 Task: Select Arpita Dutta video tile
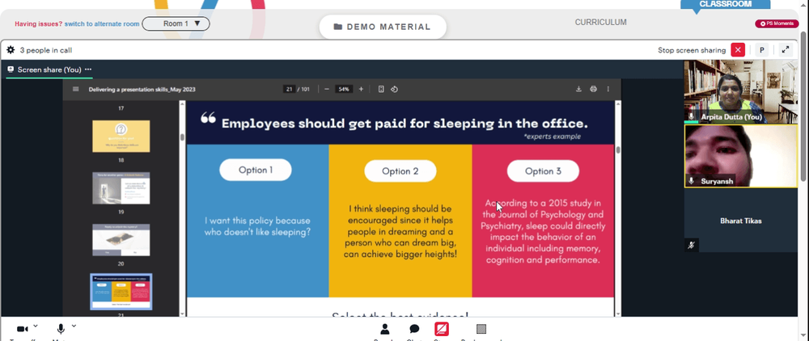(x=740, y=91)
